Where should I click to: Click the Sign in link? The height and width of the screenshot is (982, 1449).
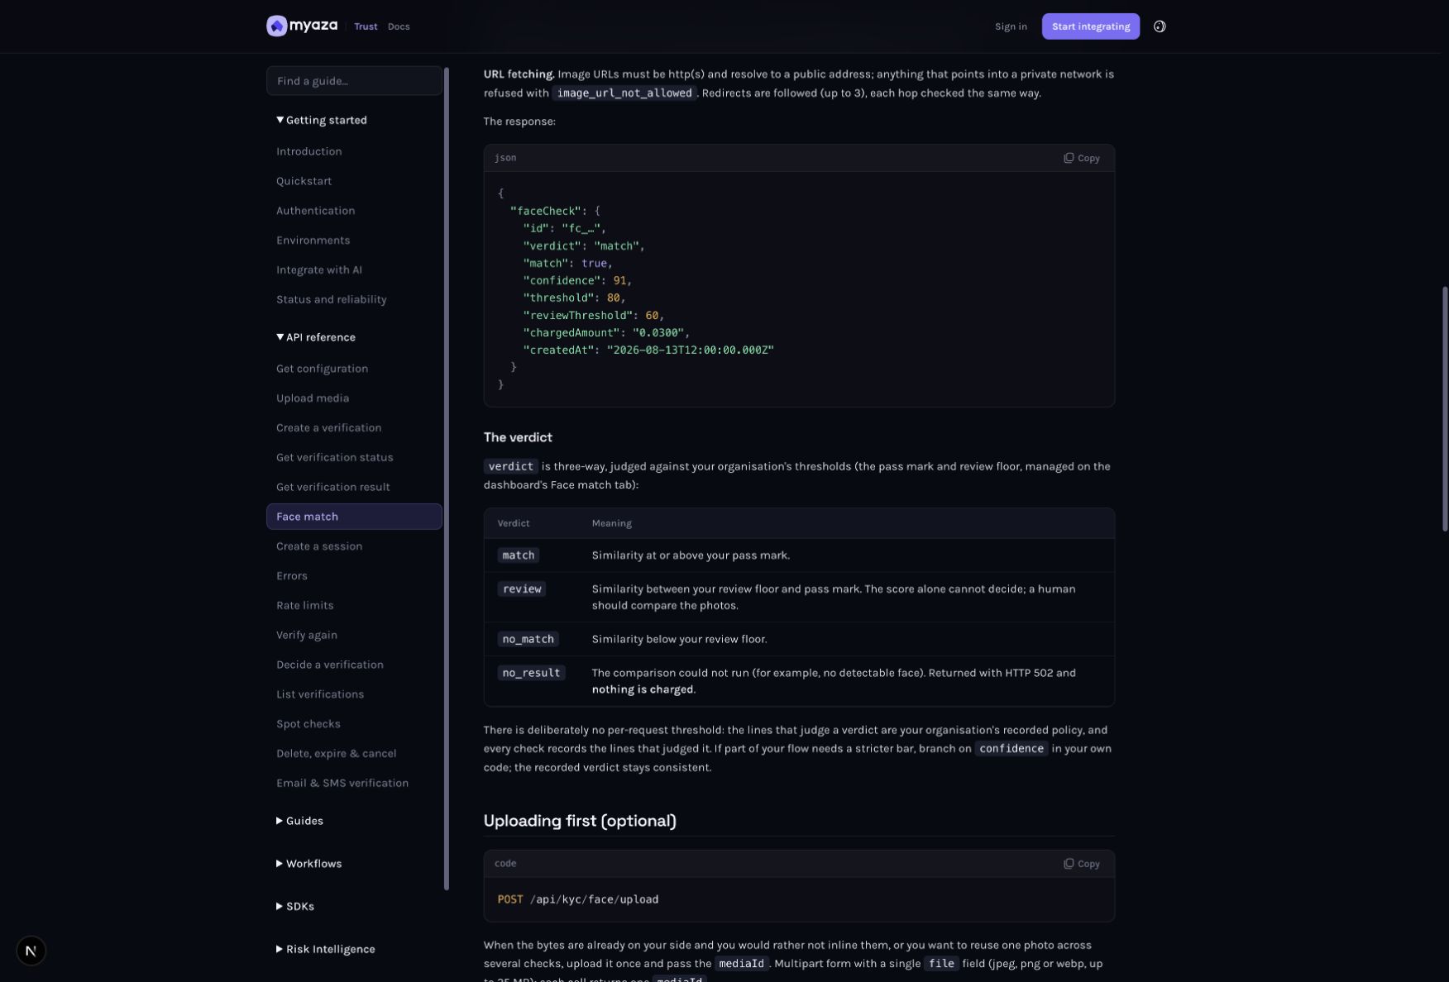(x=1011, y=26)
